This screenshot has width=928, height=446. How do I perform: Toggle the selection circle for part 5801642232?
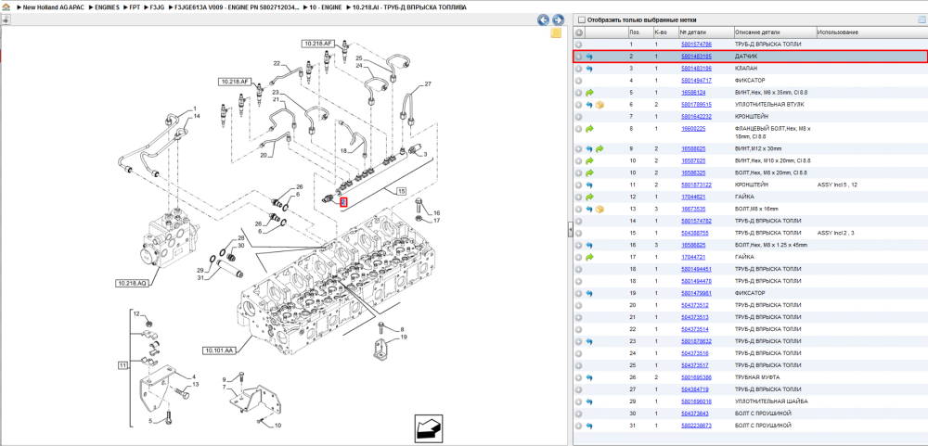point(579,117)
